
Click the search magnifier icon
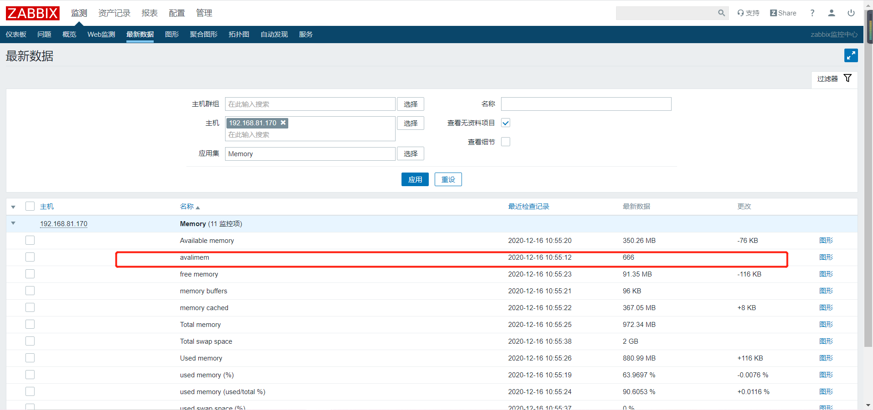tap(721, 13)
